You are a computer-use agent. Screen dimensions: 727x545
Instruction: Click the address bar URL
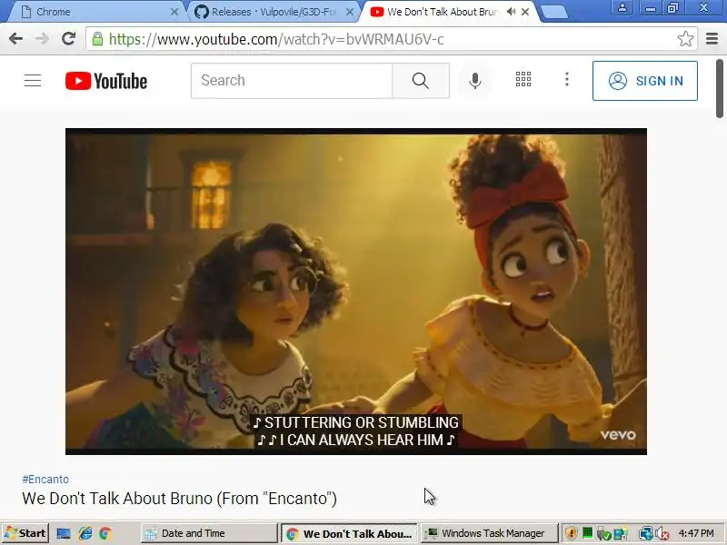pyautogui.click(x=277, y=39)
